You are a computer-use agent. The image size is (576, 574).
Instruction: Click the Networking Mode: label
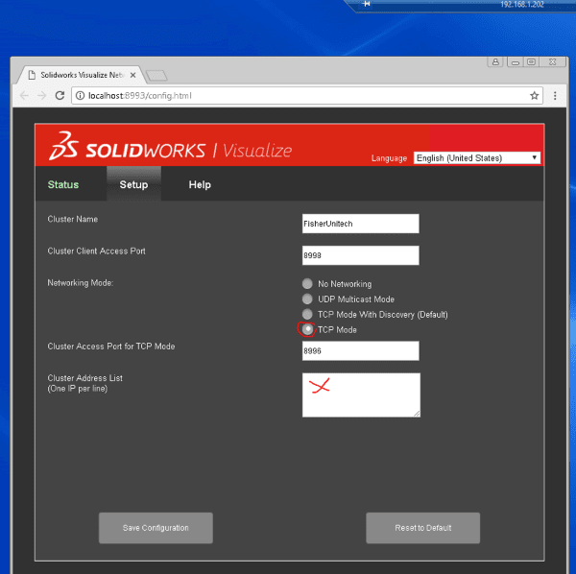(81, 283)
